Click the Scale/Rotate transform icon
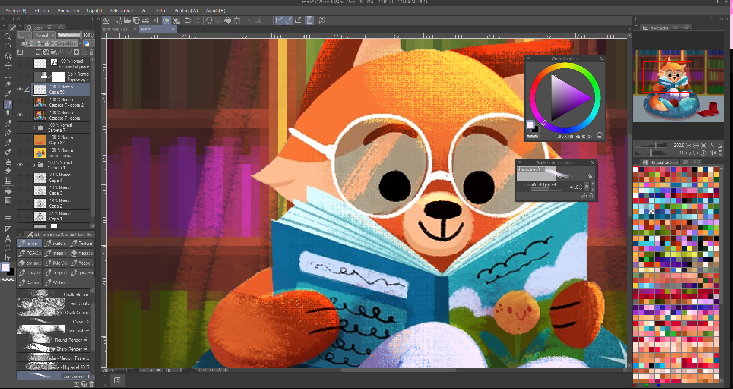Viewport: 733px width, 389px height. tap(237, 20)
